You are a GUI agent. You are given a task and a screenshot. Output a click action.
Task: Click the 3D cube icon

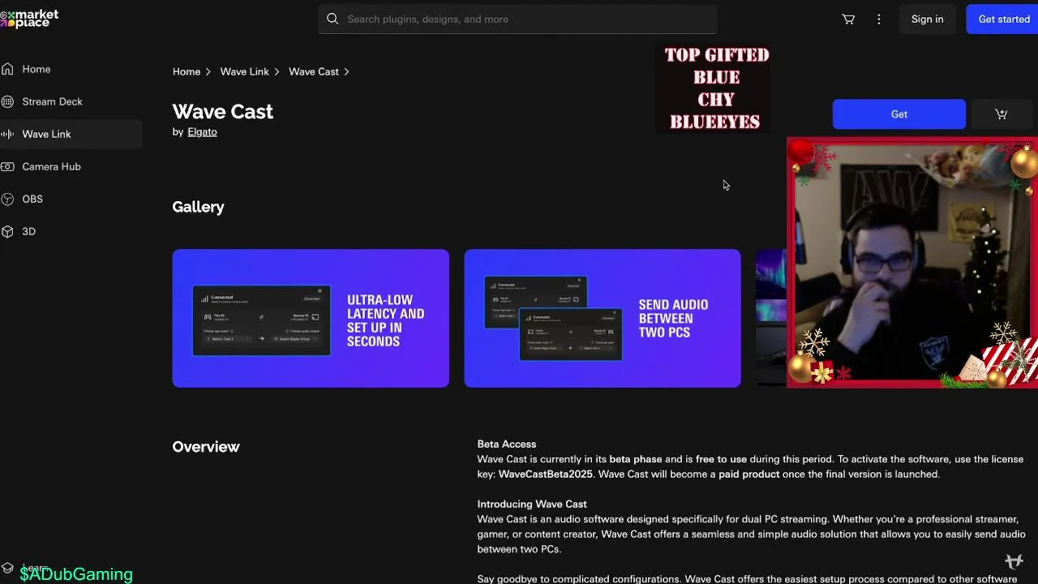coord(7,231)
